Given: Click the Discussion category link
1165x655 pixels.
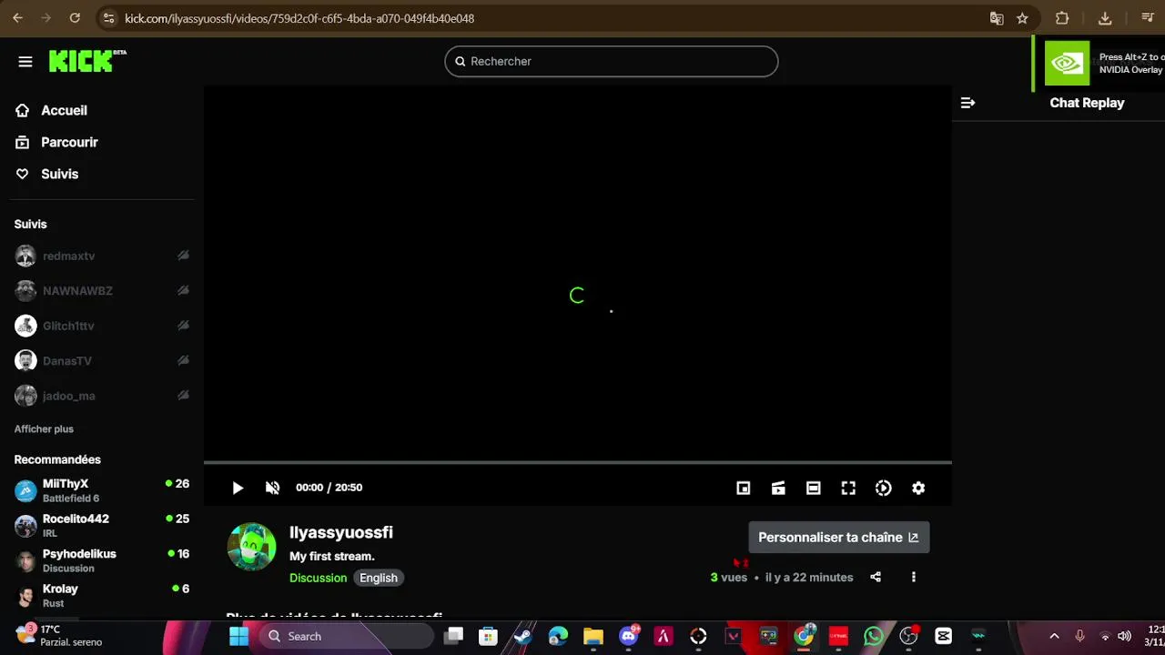Looking at the screenshot, I should 318,578.
